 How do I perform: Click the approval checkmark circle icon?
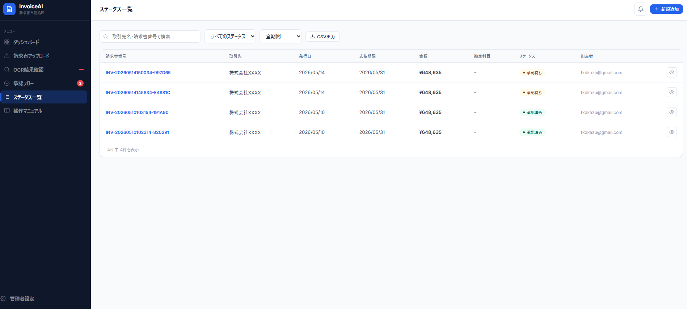pos(7,83)
